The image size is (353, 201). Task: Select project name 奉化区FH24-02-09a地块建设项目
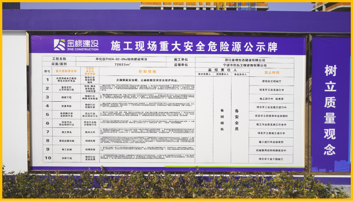pos(121,59)
